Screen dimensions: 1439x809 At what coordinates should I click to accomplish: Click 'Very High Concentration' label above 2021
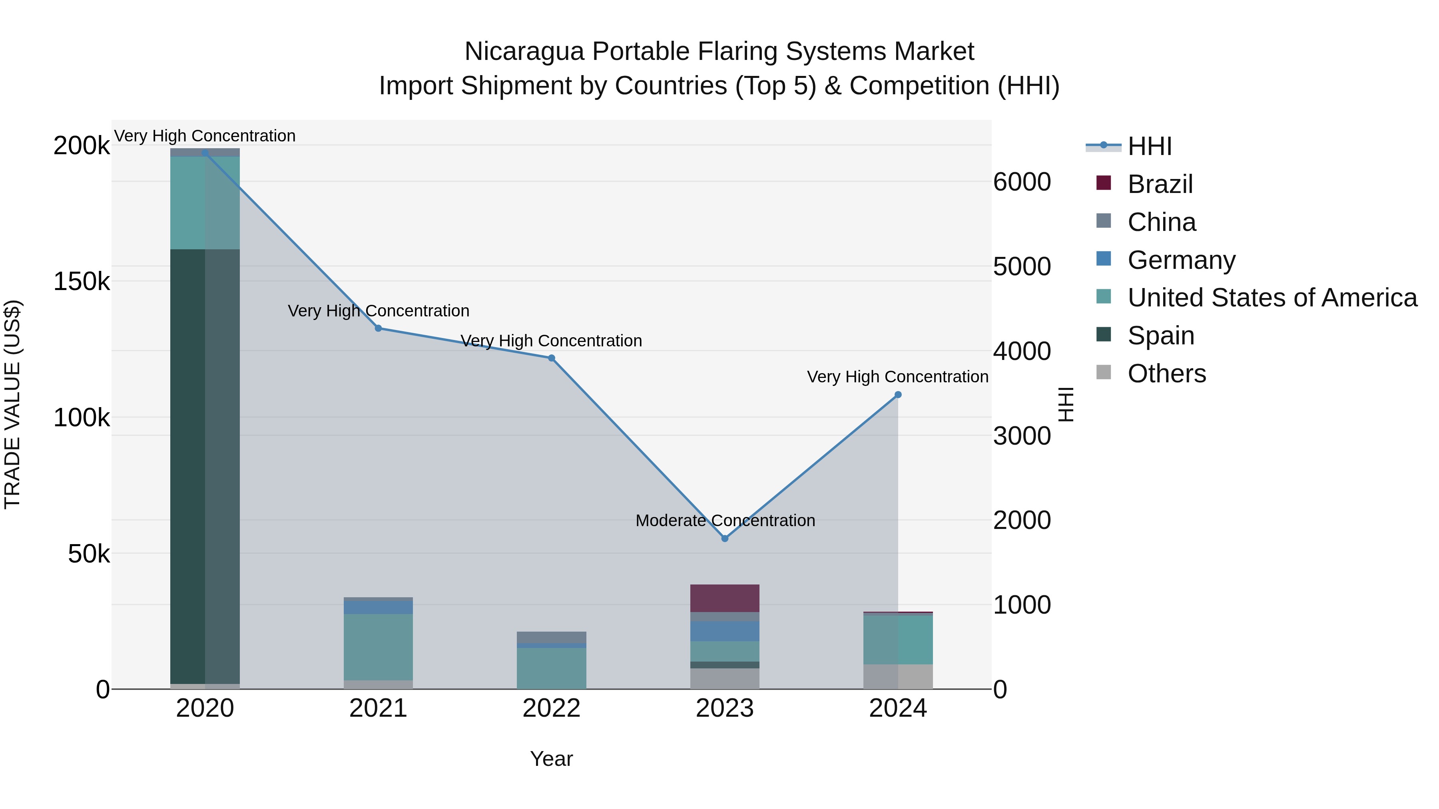[378, 311]
